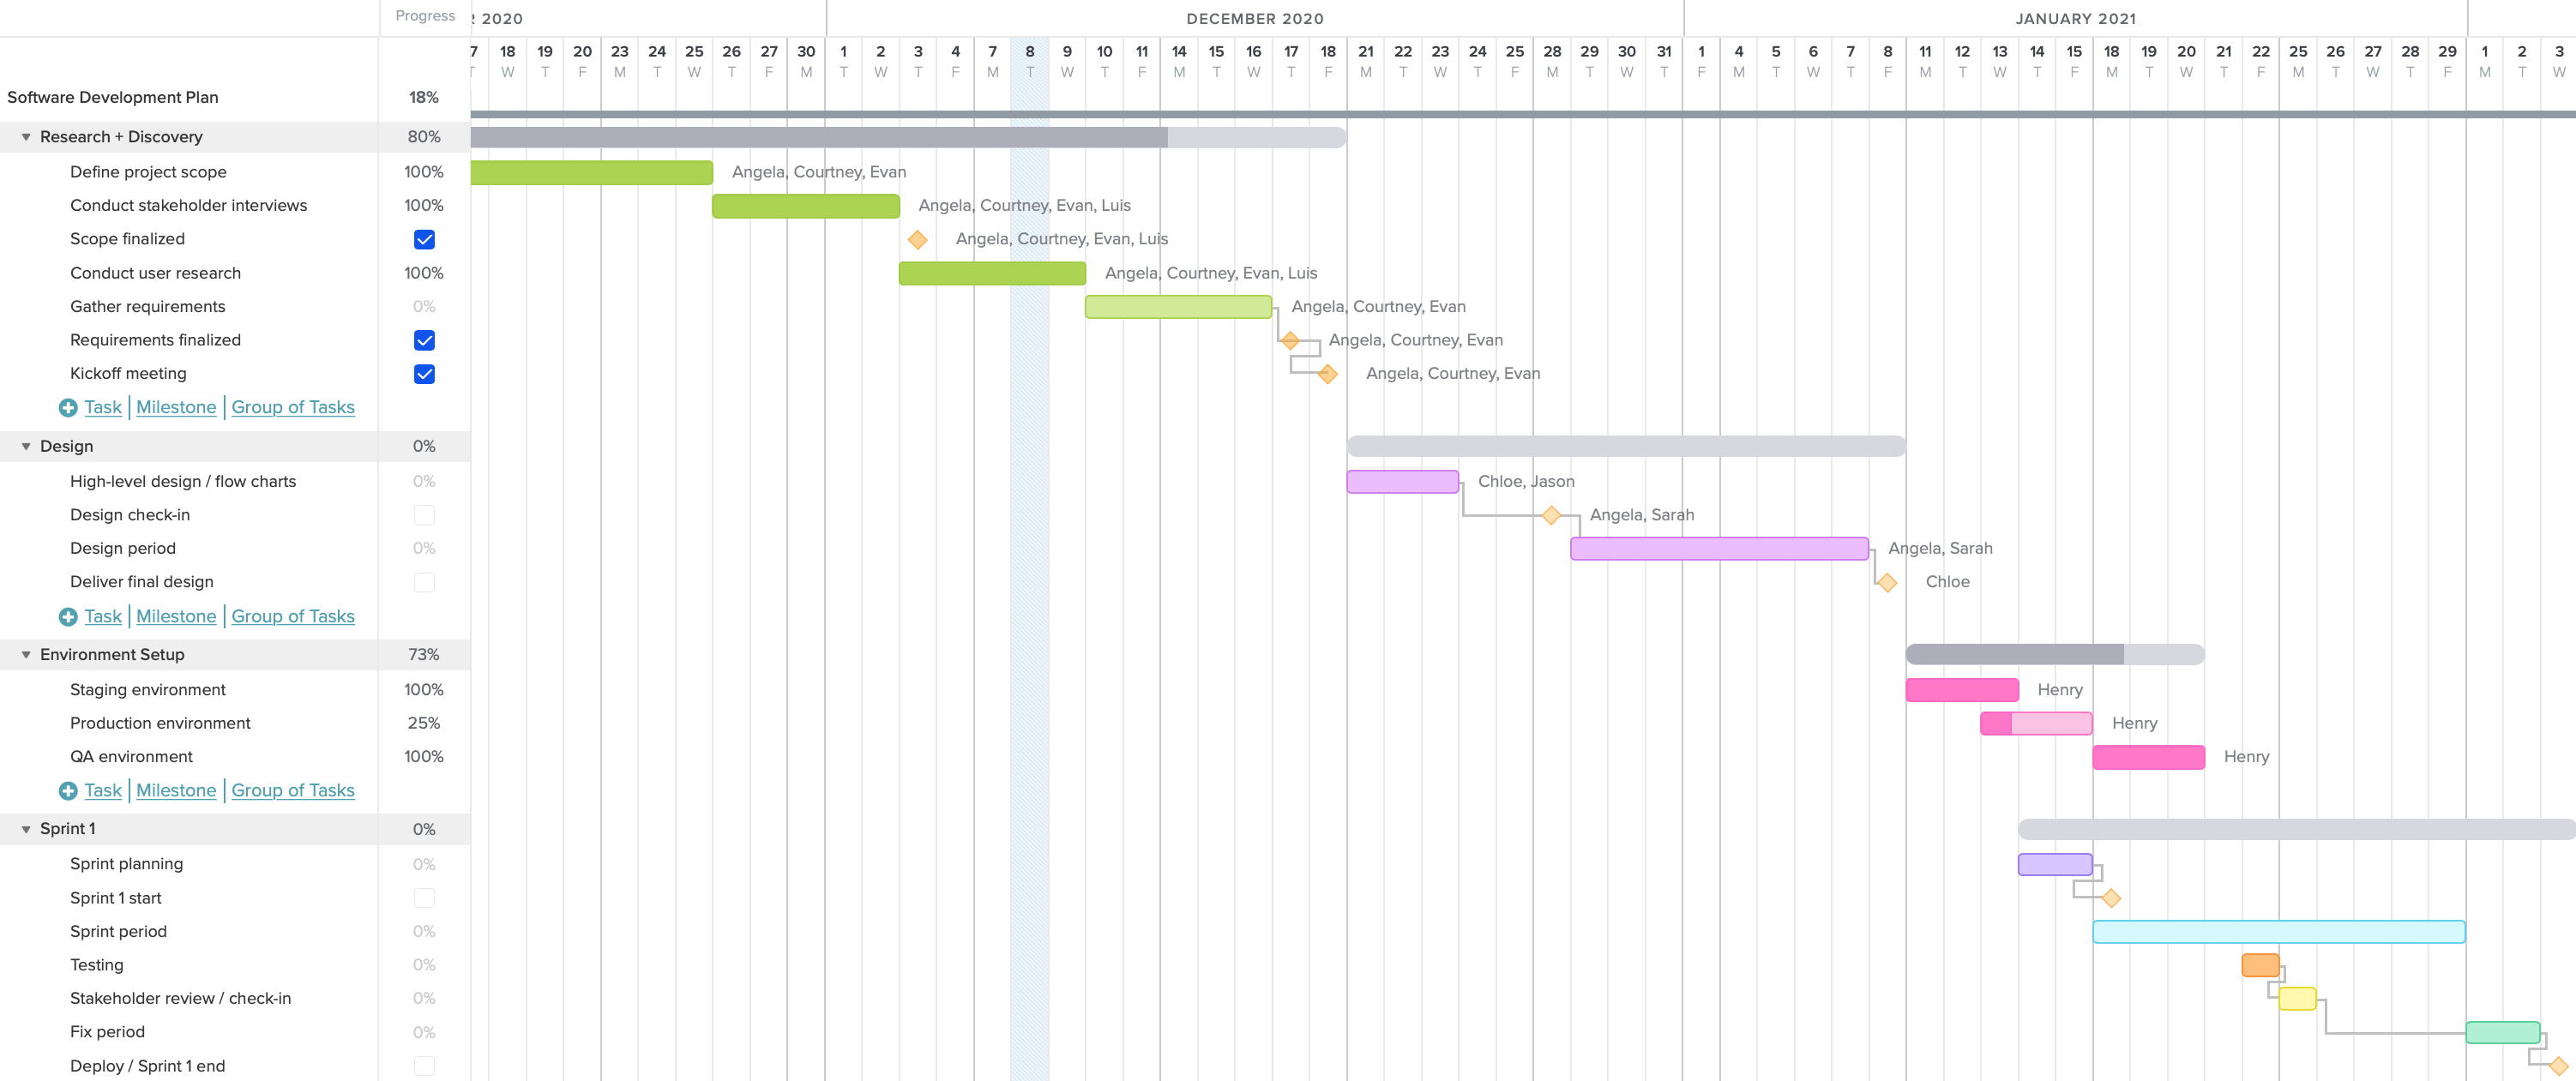2576x1081 pixels.
Task: Collapse the Research + Discovery group
Action: (25, 137)
